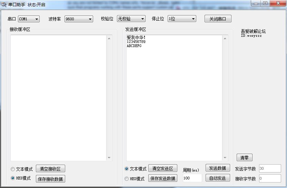Open the 校验位 无校验 parity dropdown
Viewport: 287px width, 188px height.
(131, 19)
